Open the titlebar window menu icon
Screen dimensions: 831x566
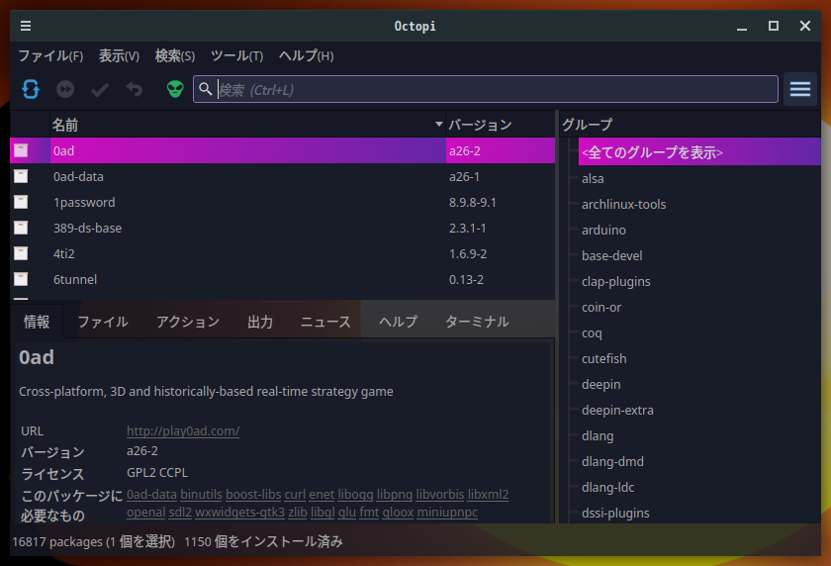(26, 26)
